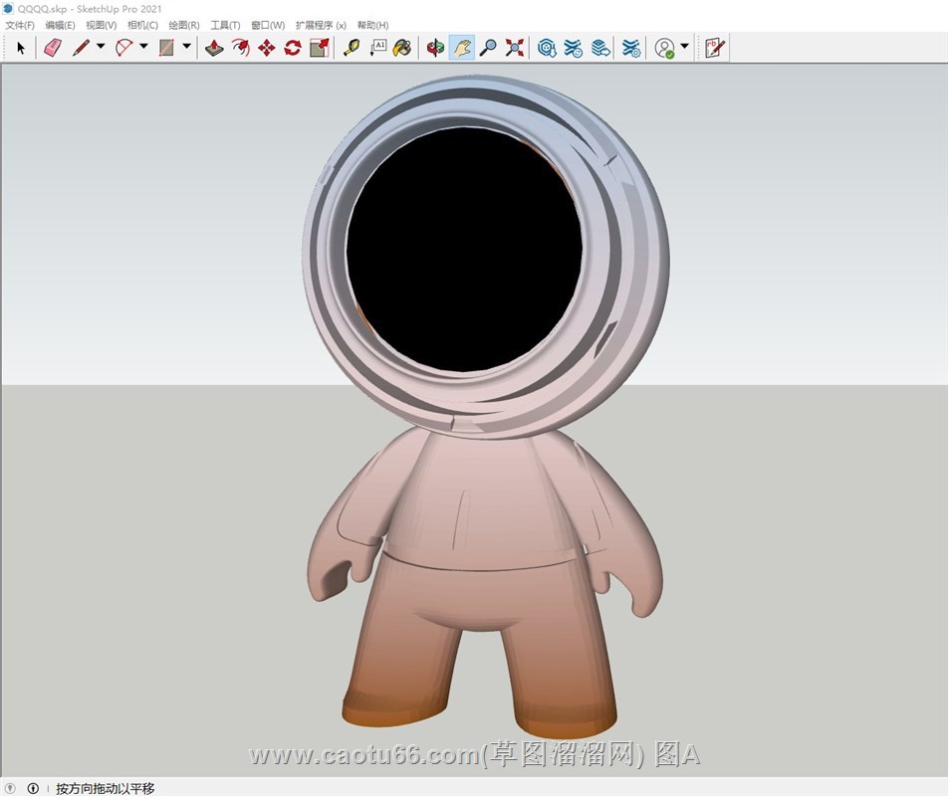948x796 pixels.
Task: Choose the Move tool
Action: click(x=266, y=47)
